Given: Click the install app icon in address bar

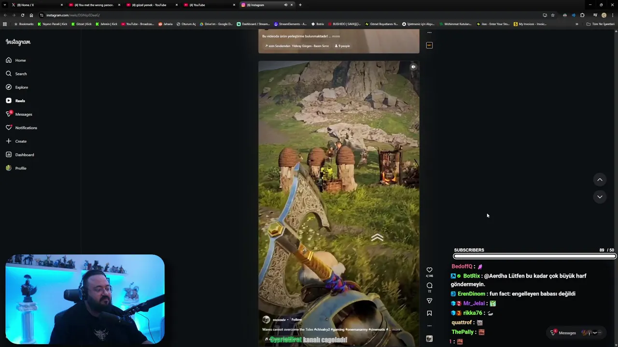Looking at the screenshot, I should click(x=545, y=15).
